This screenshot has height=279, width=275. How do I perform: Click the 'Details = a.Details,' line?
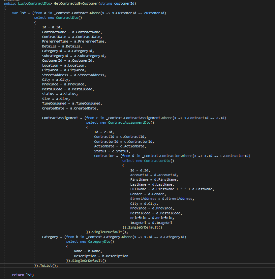(62, 46)
